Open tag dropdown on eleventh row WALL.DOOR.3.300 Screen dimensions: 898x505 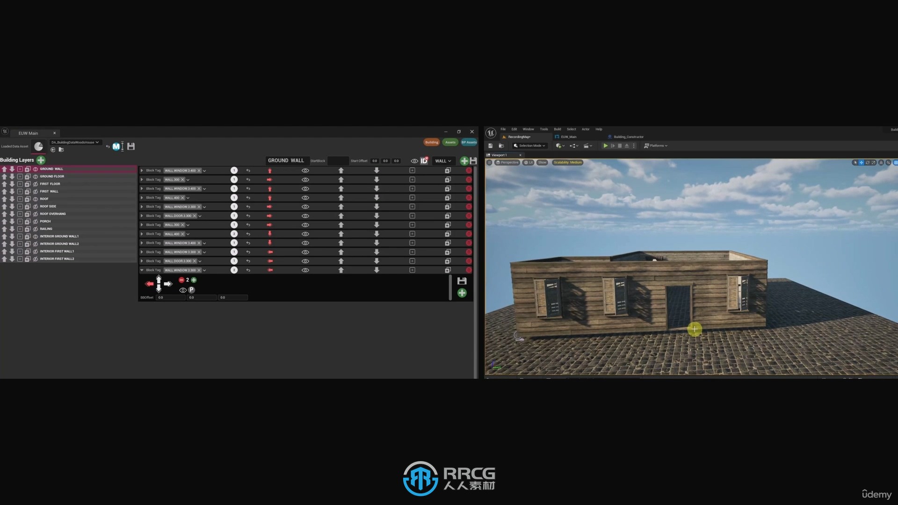pyautogui.click(x=200, y=261)
